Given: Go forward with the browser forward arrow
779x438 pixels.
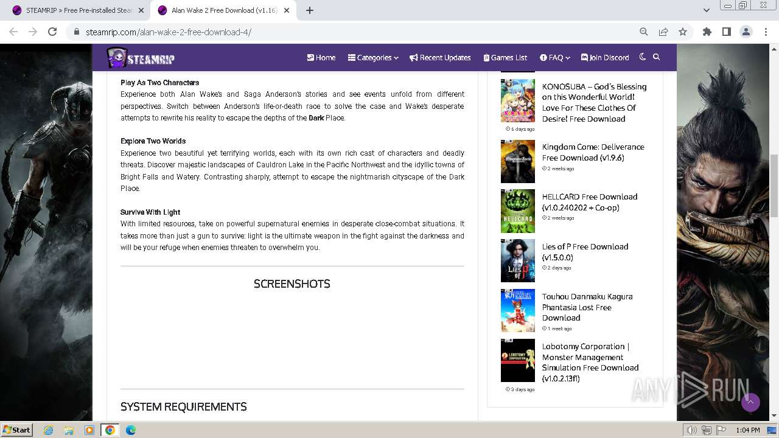Looking at the screenshot, I should [33, 32].
